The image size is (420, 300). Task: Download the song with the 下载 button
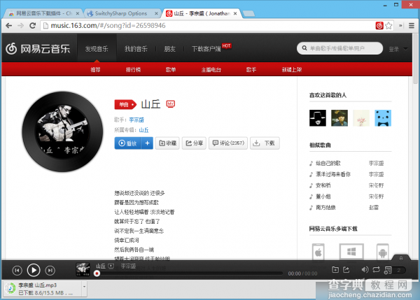tap(265, 143)
